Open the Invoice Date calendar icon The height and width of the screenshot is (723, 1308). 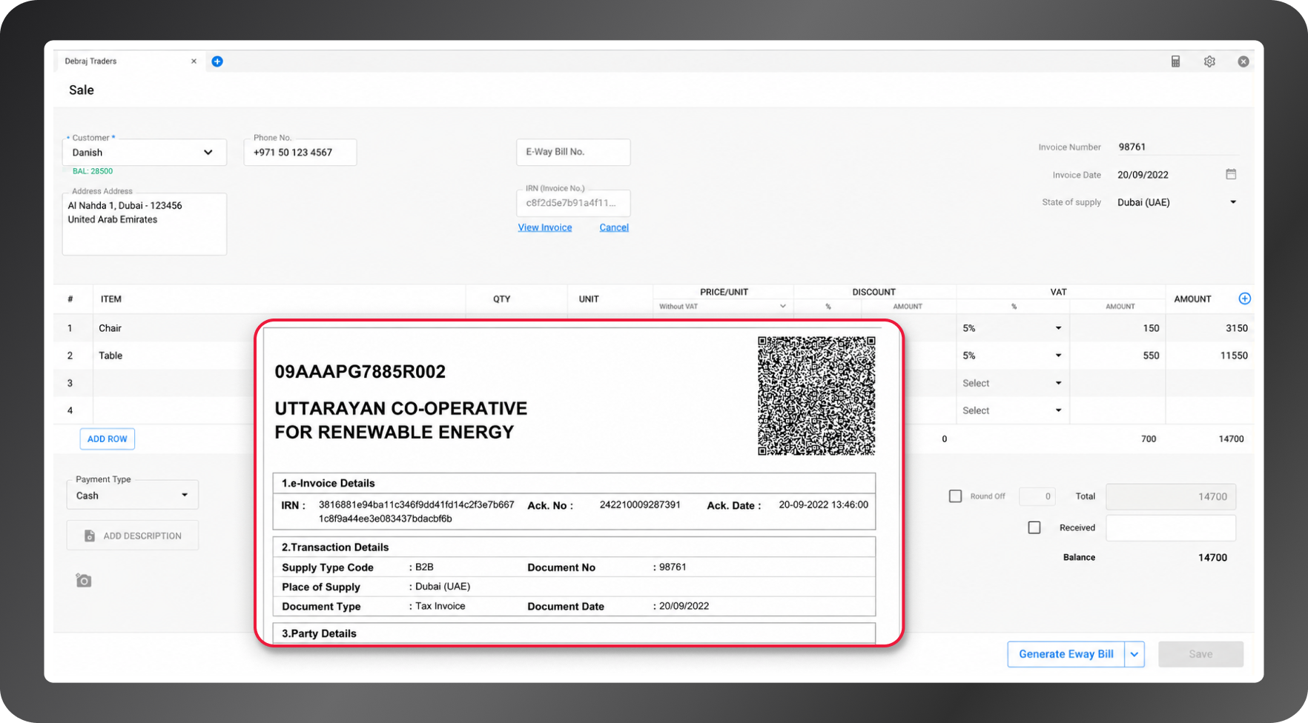[1231, 174]
